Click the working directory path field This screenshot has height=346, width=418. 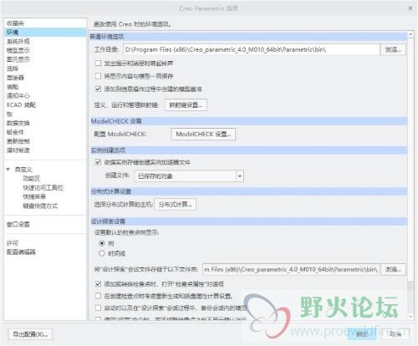point(252,49)
